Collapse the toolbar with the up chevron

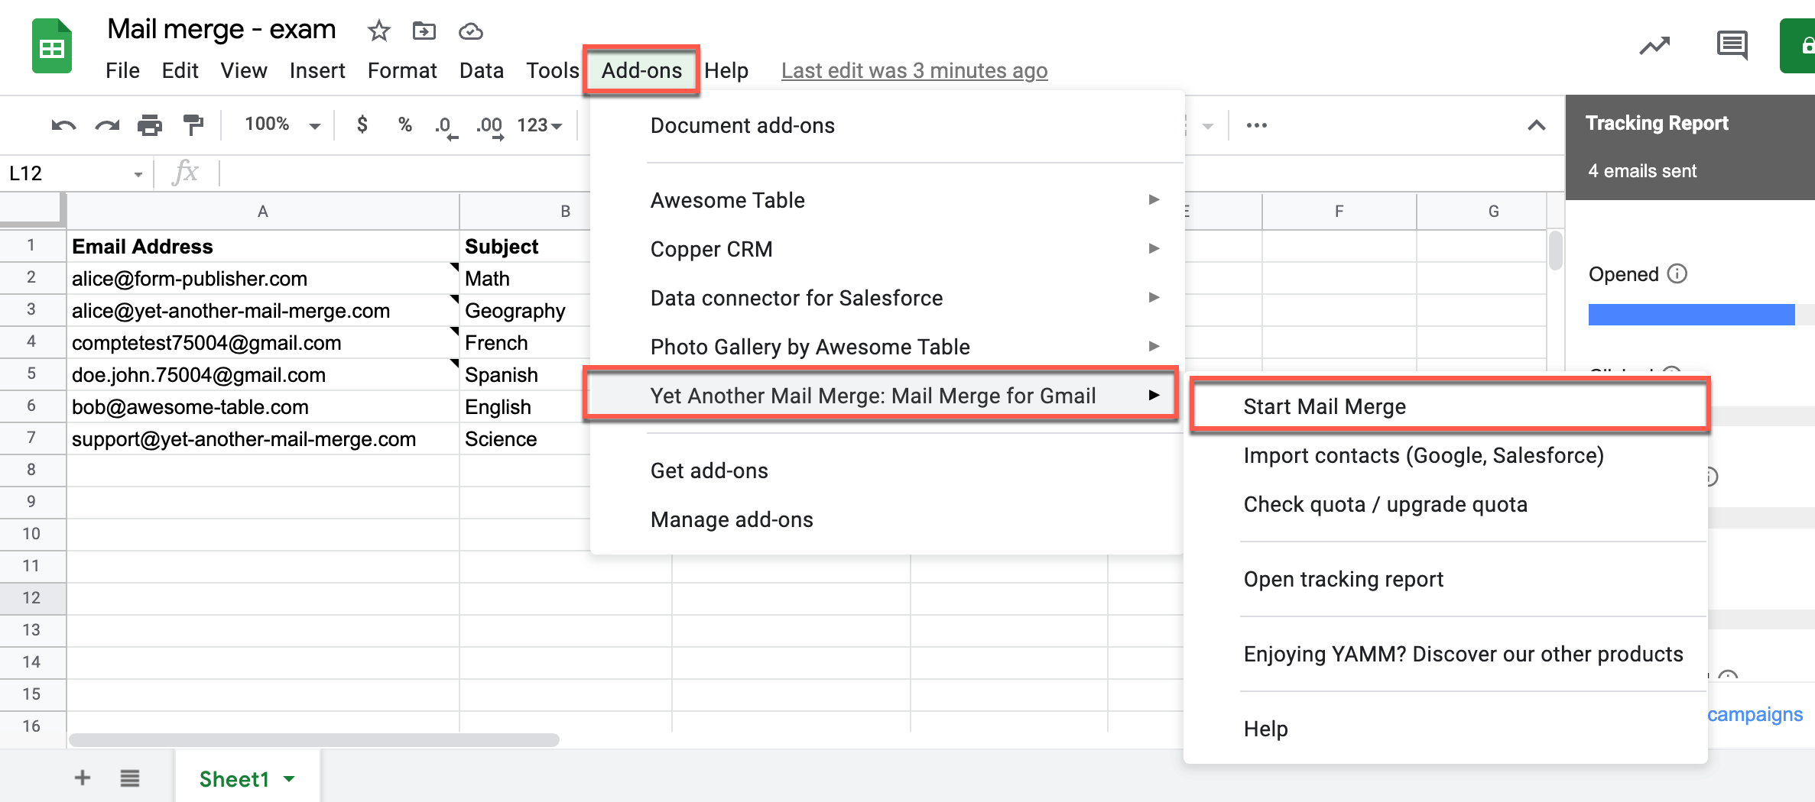click(1536, 125)
